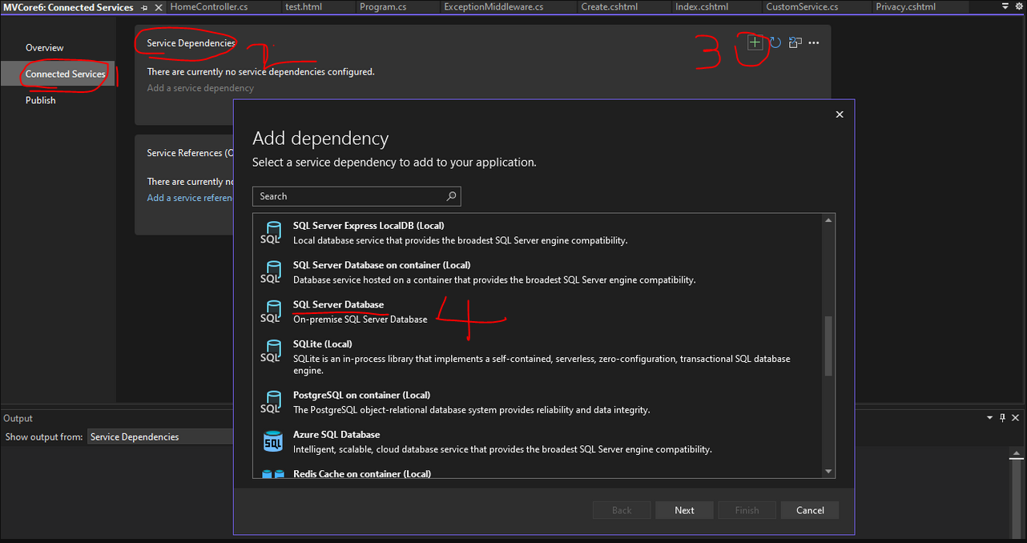Click the Output panel scroll-up arrow

click(1017, 455)
